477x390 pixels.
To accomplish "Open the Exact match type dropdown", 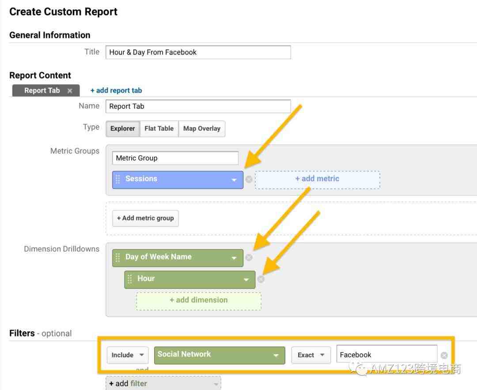I will pyautogui.click(x=311, y=355).
